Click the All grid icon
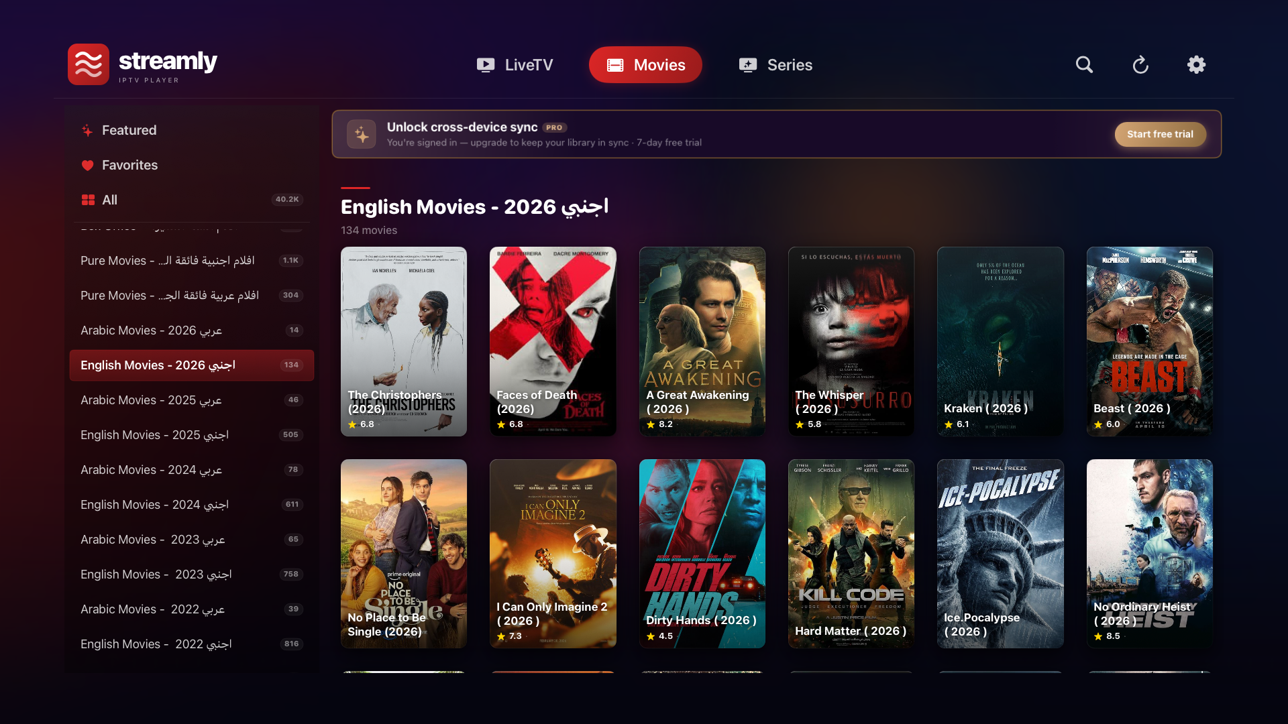The width and height of the screenshot is (1288, 724). (x=88, y=200)
